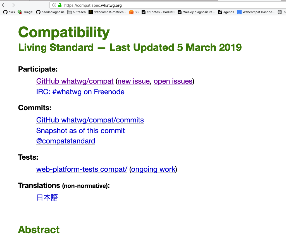
Task: Open the agenda bookmark
Action: (x=226, y=12)
